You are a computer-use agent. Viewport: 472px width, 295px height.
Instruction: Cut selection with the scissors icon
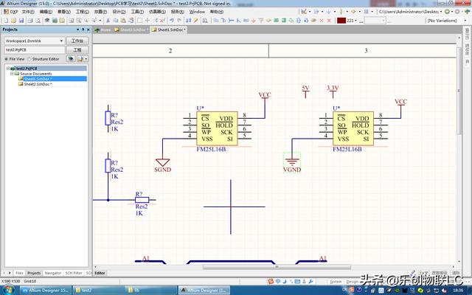pos(108,21)
